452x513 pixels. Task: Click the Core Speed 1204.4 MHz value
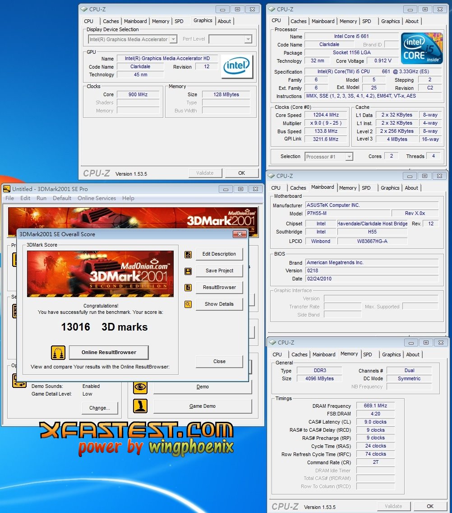point(326,115)
